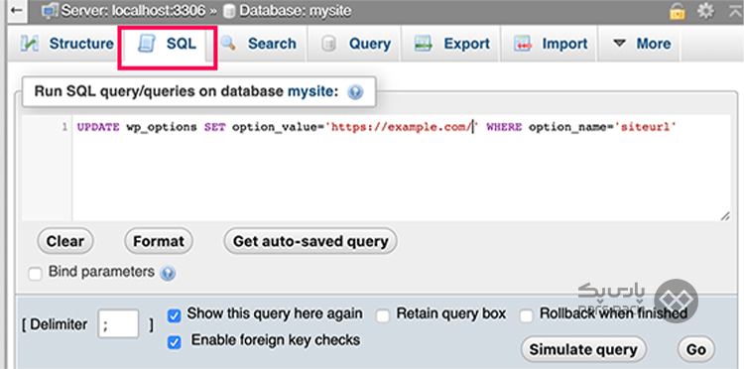Uncheck Enable foreign key checks
Image resolution: width=744 pixels, height=369 pixels.
coord(175,342)
